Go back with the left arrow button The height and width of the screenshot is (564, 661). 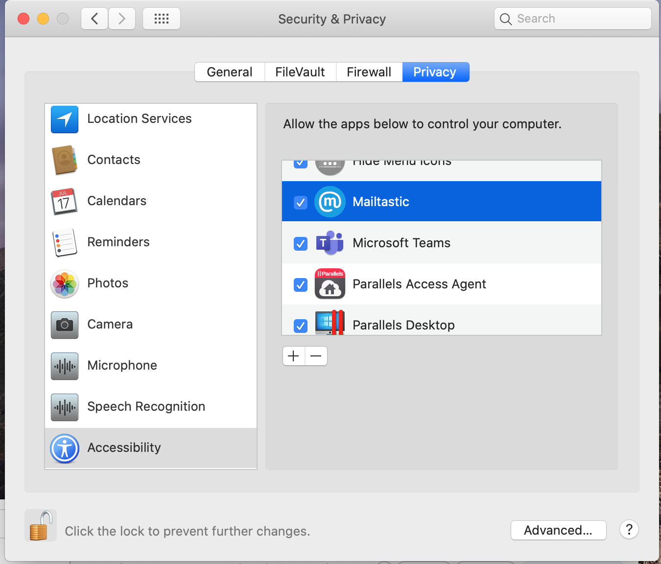(x=94, y=19)
